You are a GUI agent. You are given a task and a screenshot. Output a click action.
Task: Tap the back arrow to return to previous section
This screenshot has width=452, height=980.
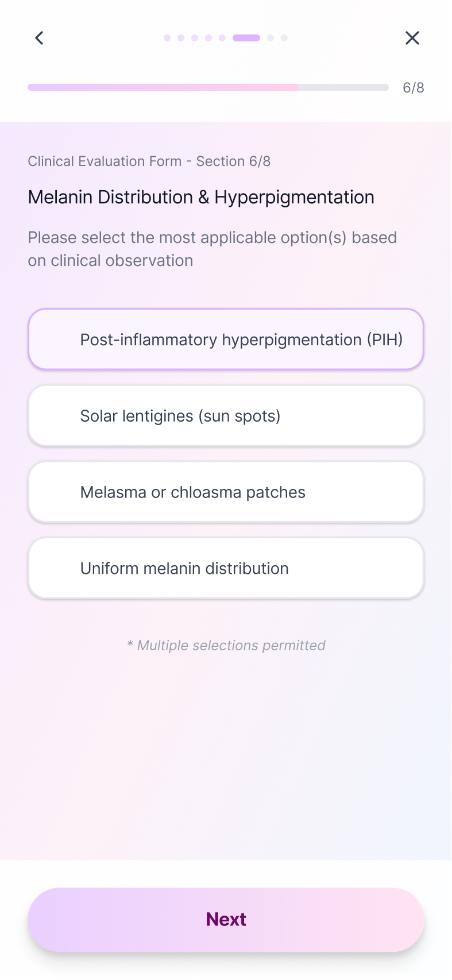39,38
